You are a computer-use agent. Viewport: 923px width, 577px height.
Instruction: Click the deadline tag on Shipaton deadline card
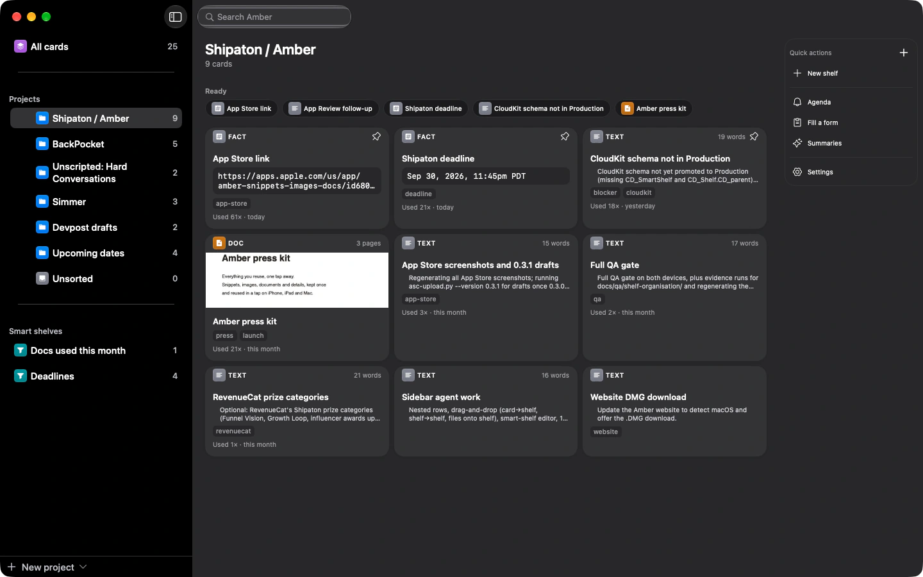[x=419, y=194]
